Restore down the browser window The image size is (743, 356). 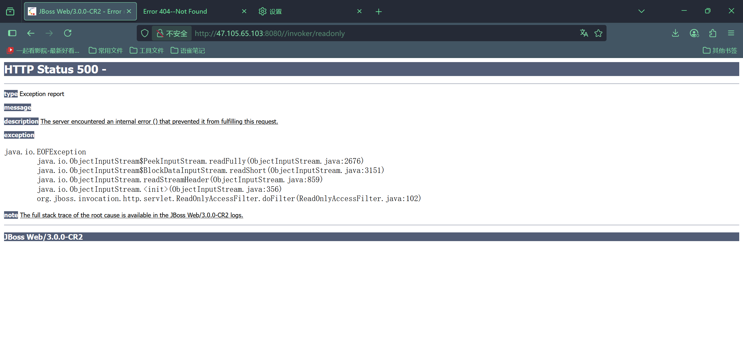point(708,11)
